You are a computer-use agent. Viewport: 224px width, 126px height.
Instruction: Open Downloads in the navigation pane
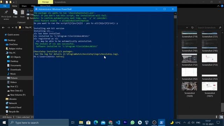[x=15, y=70]
